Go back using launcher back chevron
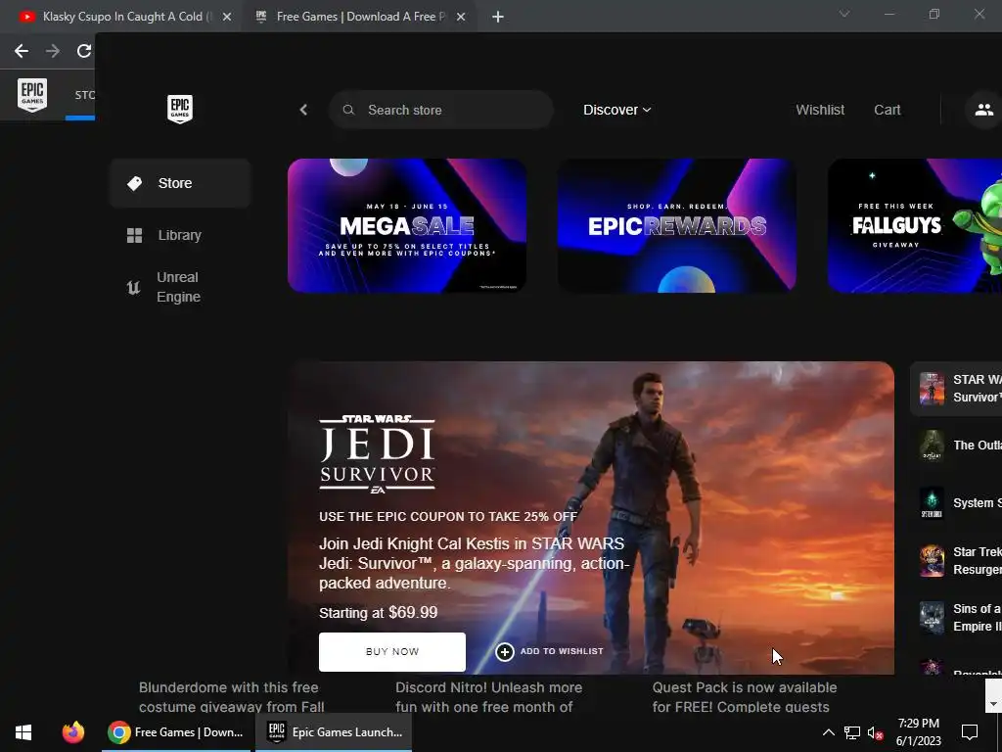Image resolution: width=1002 pixels, height=752 pixels. tap(303, 110)
